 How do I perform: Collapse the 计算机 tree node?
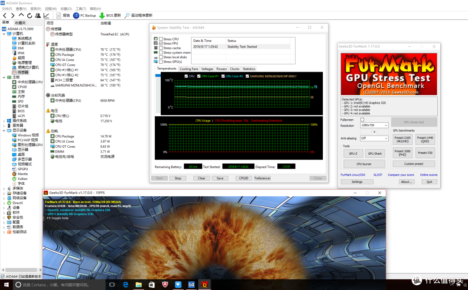[4, 34]
